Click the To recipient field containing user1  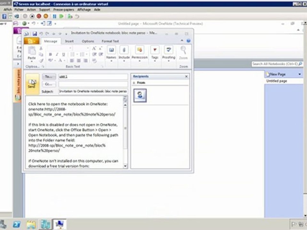(x=93, y=76)
